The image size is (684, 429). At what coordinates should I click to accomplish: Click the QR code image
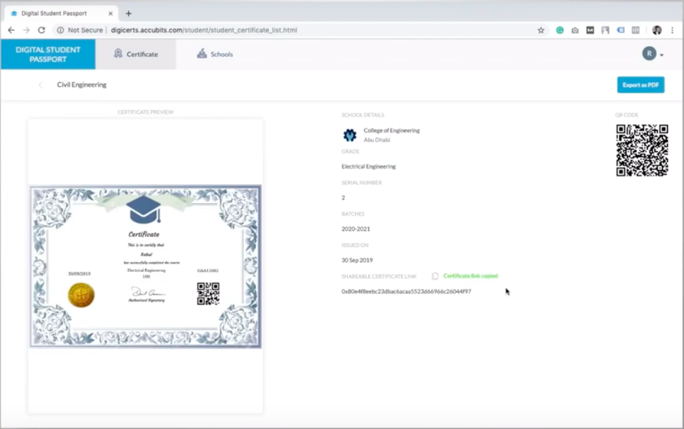tap(642, 150)
